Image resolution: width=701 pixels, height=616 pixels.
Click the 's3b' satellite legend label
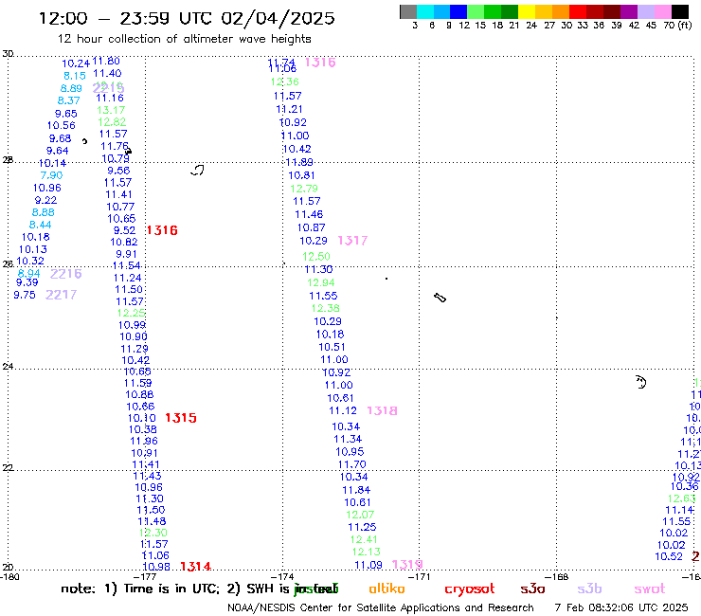[589, 589]
